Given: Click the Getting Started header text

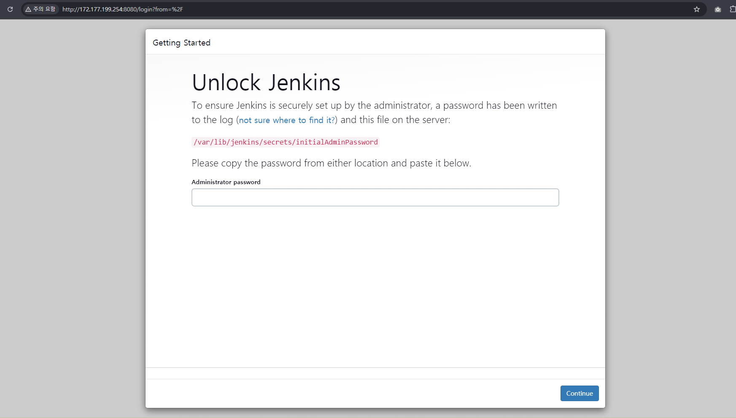Looking at the screenshot, I should (x=181, y=43).
